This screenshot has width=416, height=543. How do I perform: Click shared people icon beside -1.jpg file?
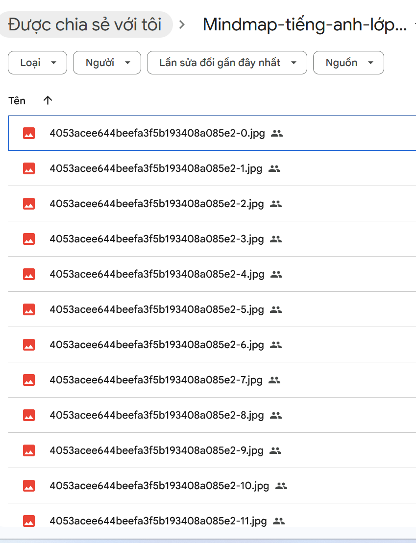pos(274,168)
